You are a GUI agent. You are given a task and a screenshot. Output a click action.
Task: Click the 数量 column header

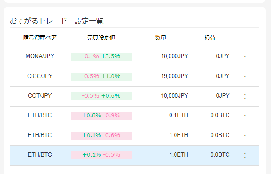[160, 37]
